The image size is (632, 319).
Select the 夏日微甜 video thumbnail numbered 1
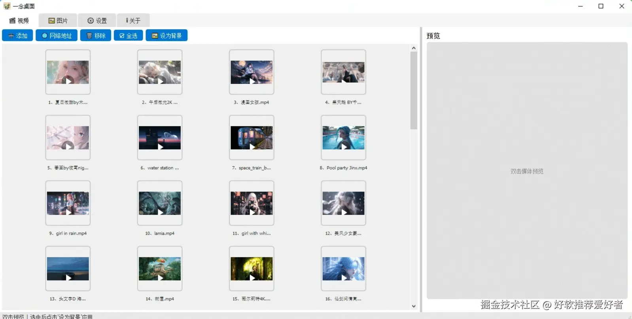tap(68, 72)
